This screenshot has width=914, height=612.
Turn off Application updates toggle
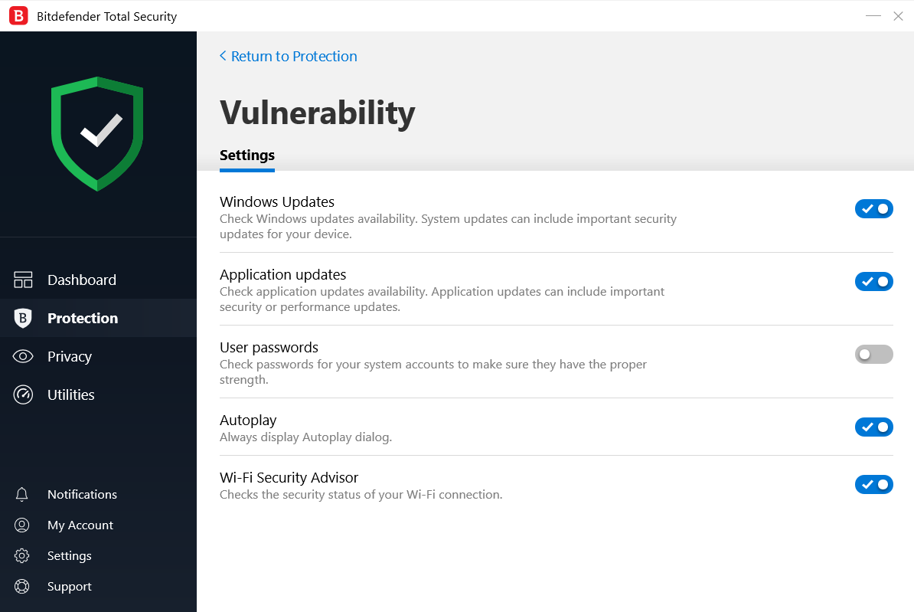pos(873,281)
